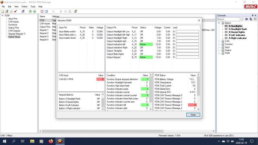Open the Help menu
The image size is (258, 145).
40,6
